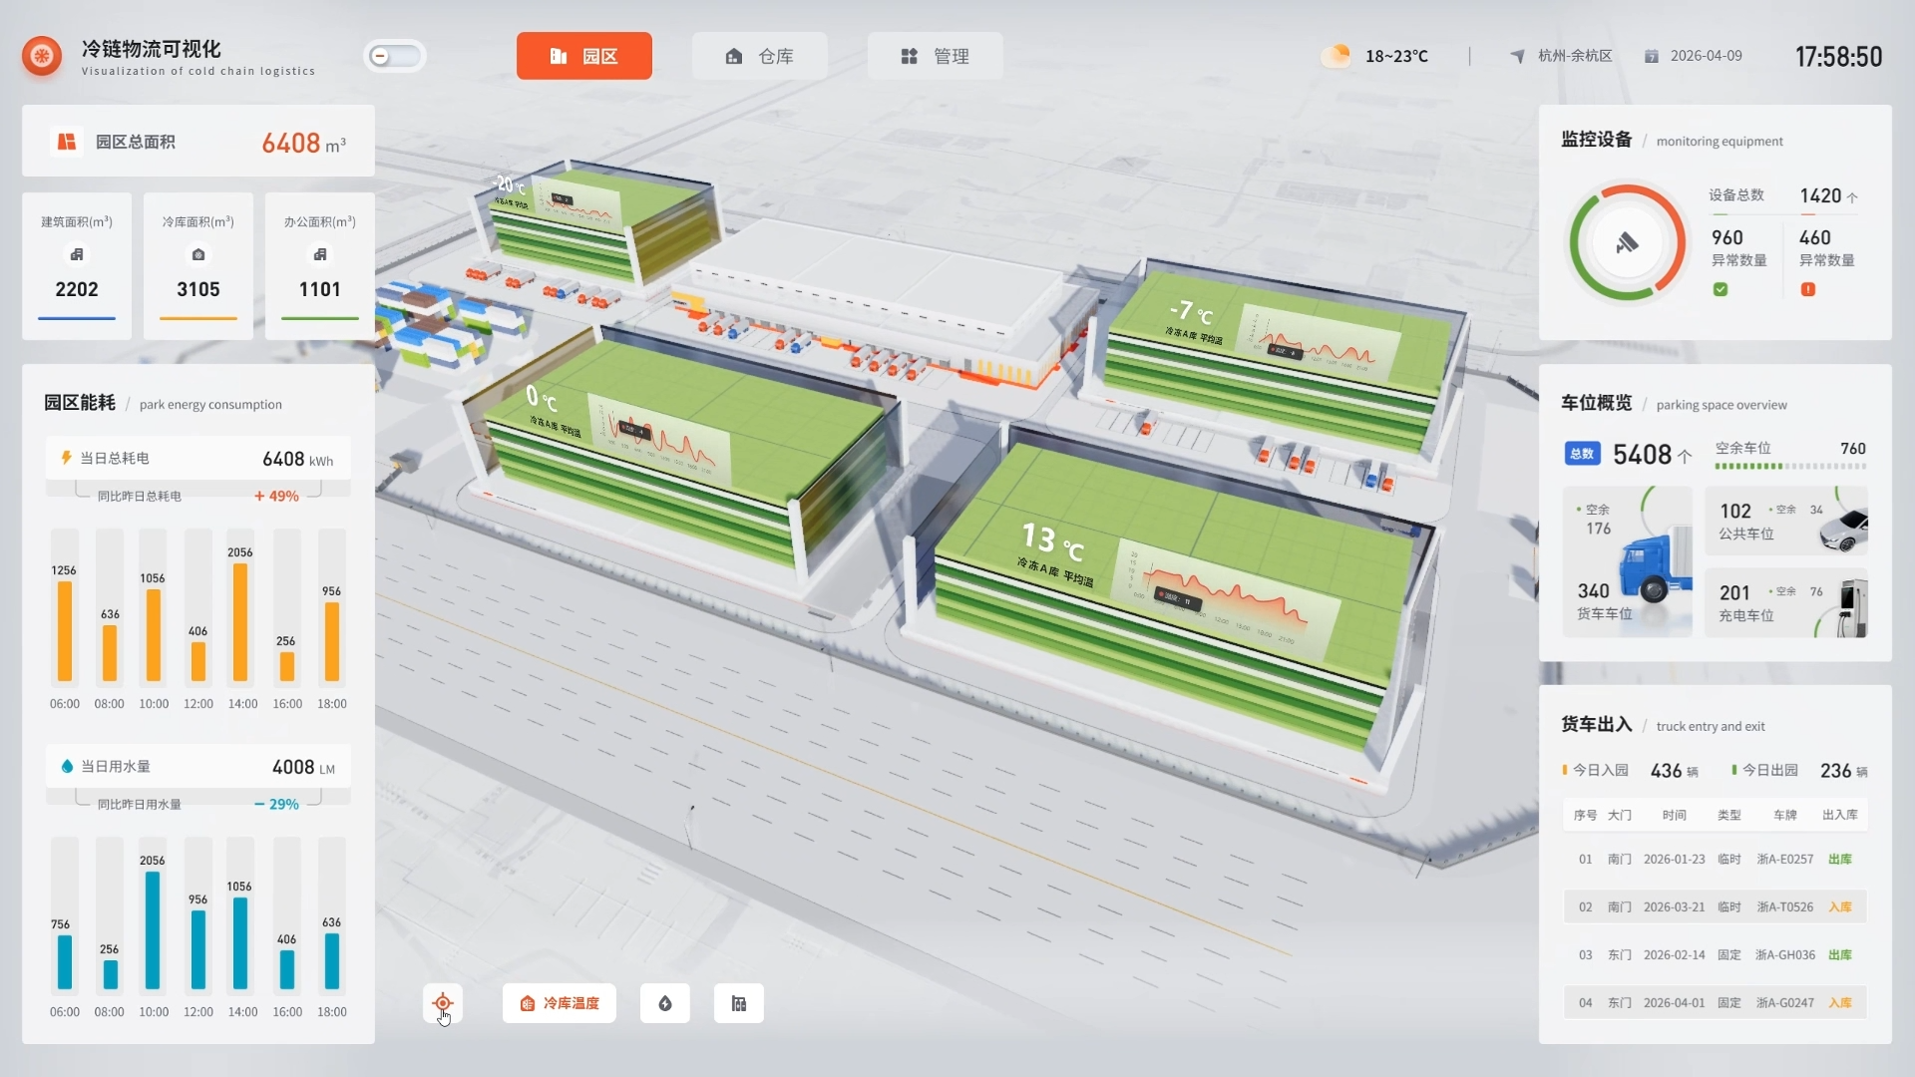Click the water drop layer button
This screenshot has height=1077, width=1915.
(665, 1003)
